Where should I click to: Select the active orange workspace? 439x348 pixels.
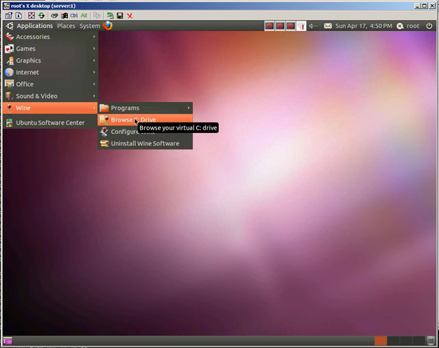381,340
